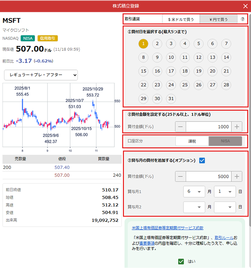Select the 課税 account type
The height and width of the screenshot is (268, 251).
point(192,141)
